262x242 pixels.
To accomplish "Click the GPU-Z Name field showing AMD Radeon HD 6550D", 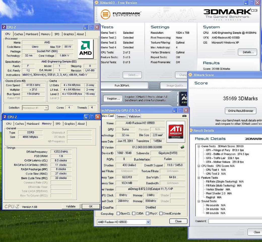I will pyautogui.click(x=140, y=123).
